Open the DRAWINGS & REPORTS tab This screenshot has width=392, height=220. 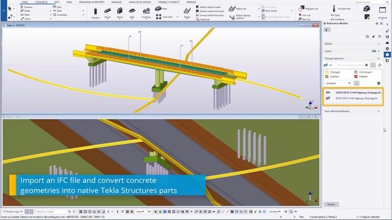(x=92, y=2)
